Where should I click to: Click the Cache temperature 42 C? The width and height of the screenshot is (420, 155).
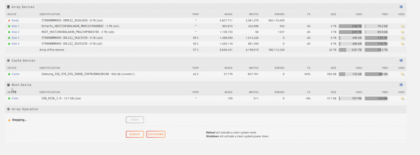[196, 74]
